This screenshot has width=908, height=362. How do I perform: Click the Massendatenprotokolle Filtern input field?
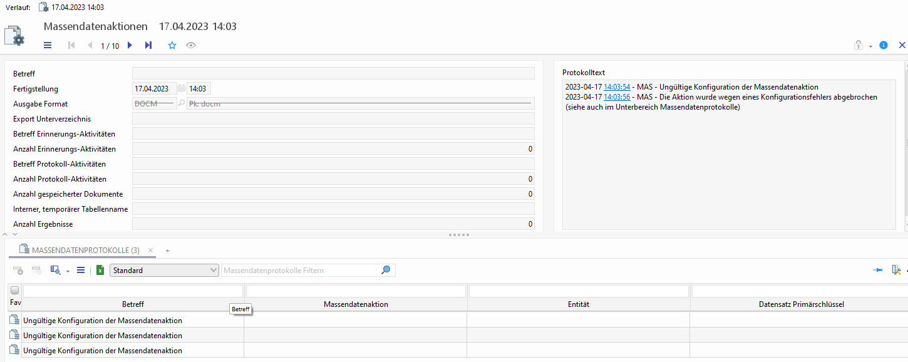pos(301,271)
